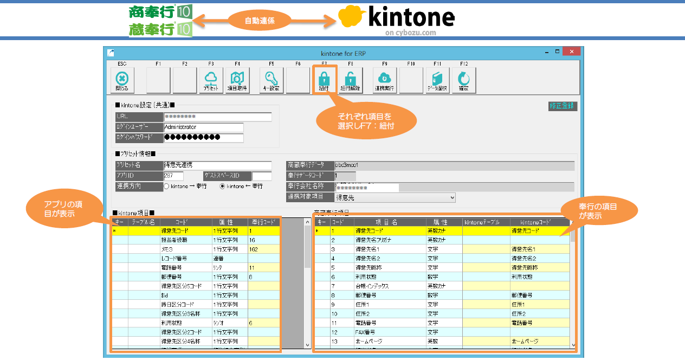Select 担当者役職 row in kintone項目 table
Viewport: 685px width, 360px height.
point(196,240)
